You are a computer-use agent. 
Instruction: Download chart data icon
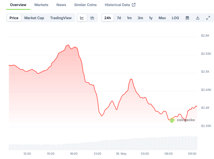point(198,18)
